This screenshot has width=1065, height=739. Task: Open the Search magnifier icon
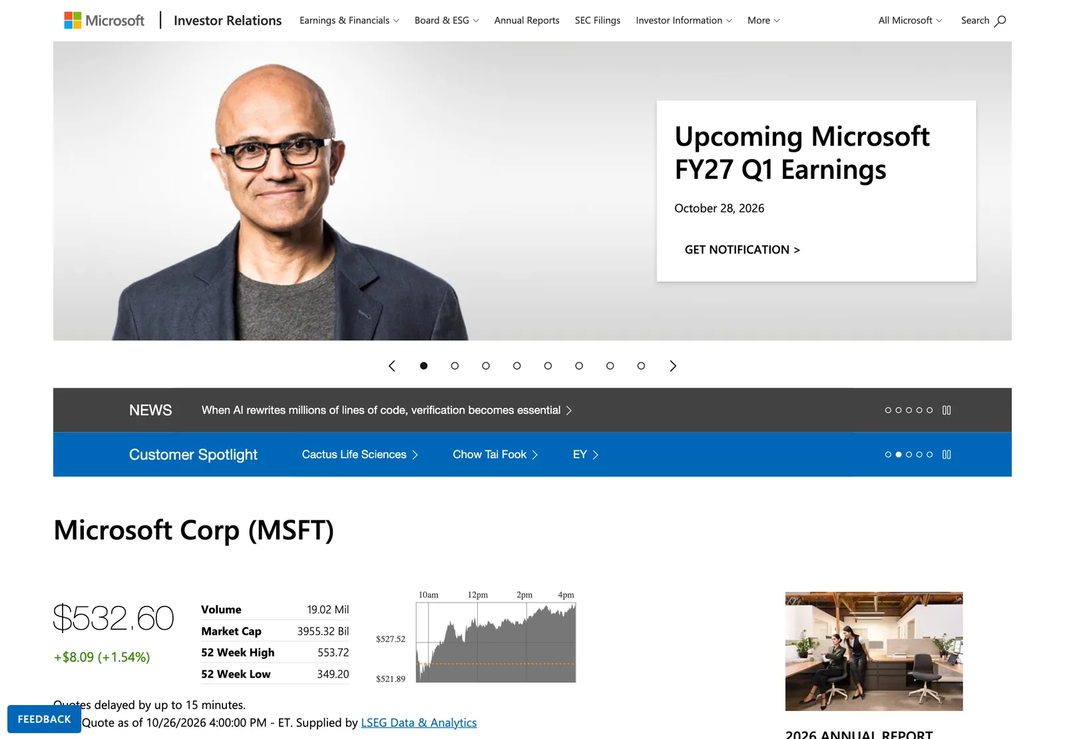tap(1000, 21)
